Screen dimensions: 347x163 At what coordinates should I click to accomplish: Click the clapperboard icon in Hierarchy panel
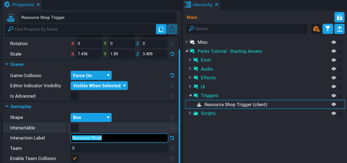coord(339,17)
